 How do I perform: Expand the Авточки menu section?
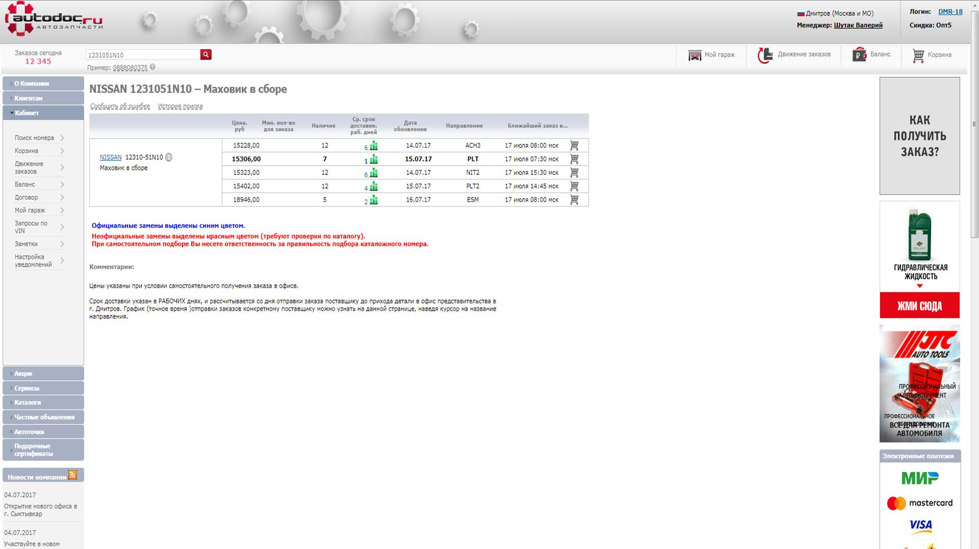point(43,432)
